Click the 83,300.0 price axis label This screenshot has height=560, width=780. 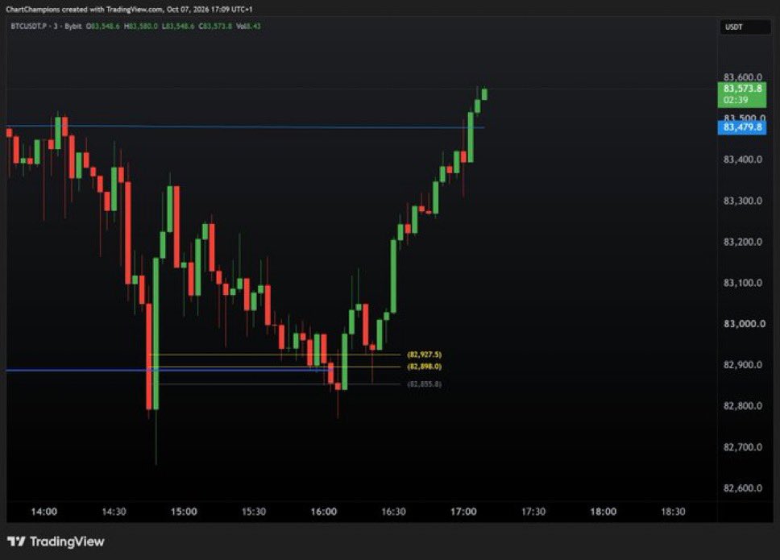742,201
